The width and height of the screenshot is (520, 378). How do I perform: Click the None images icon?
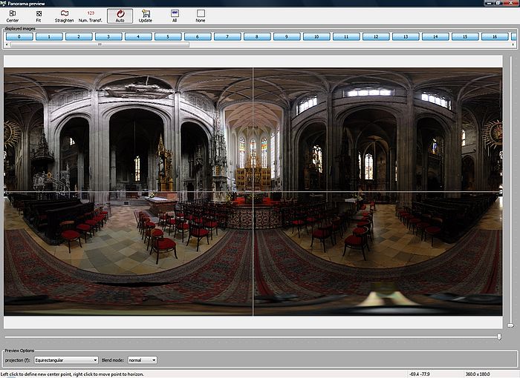[201, 16]
